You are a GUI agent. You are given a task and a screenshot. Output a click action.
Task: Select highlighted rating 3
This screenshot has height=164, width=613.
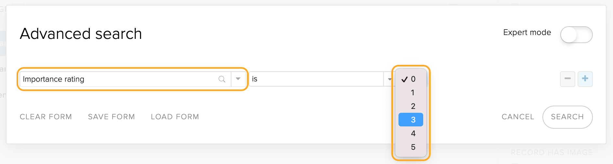[x=411, y=120]
